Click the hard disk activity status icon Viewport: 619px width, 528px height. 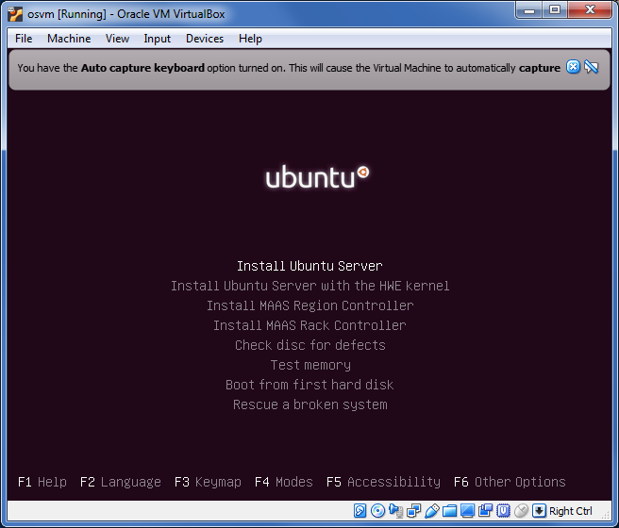pos(360,511)
